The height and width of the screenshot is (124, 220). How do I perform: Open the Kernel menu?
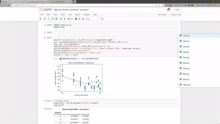pos(78,14)
